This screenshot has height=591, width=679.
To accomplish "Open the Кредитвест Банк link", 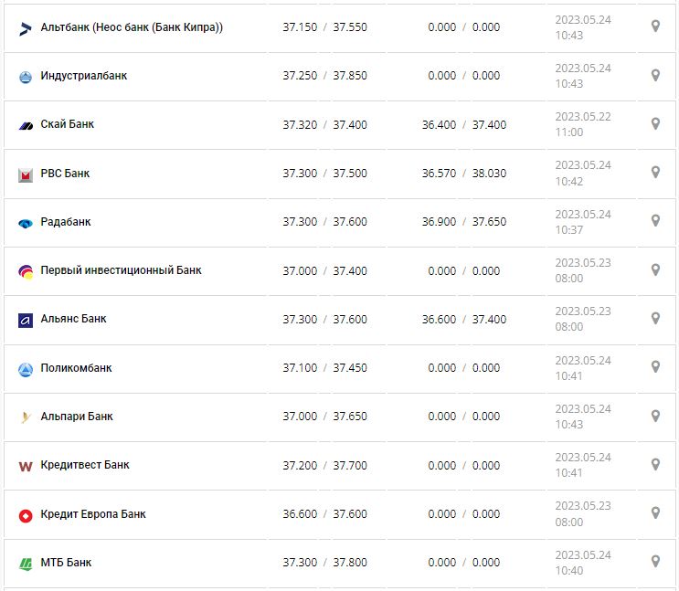I will (85, 465).
